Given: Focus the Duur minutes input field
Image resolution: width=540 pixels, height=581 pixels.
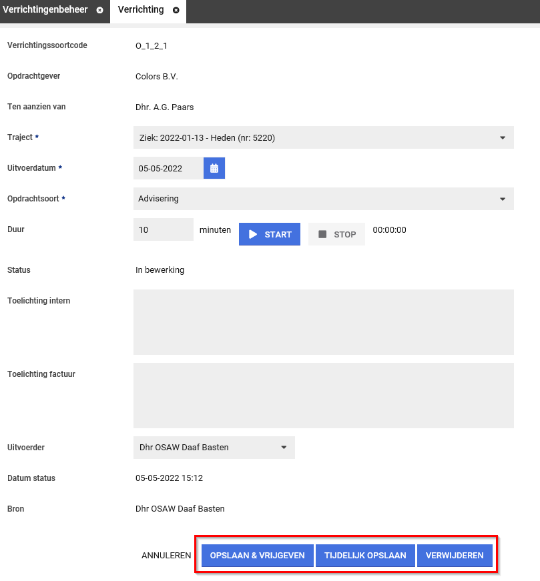Looking at the screenshot, I should point(163,229).
